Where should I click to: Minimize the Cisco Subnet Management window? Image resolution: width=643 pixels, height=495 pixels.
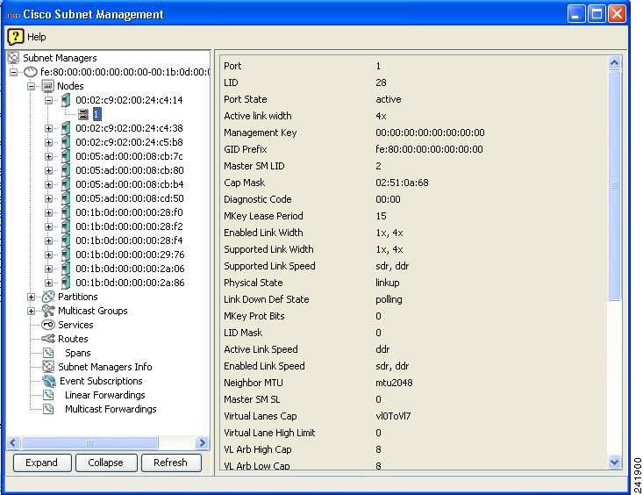[x=576, y=14]
